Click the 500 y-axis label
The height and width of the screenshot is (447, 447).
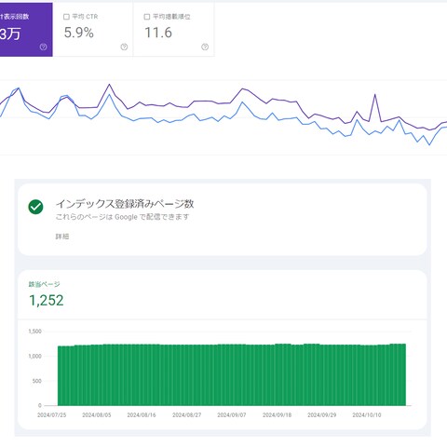click(36, 381)
